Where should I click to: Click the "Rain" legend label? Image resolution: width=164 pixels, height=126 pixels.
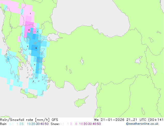[3, 124]
